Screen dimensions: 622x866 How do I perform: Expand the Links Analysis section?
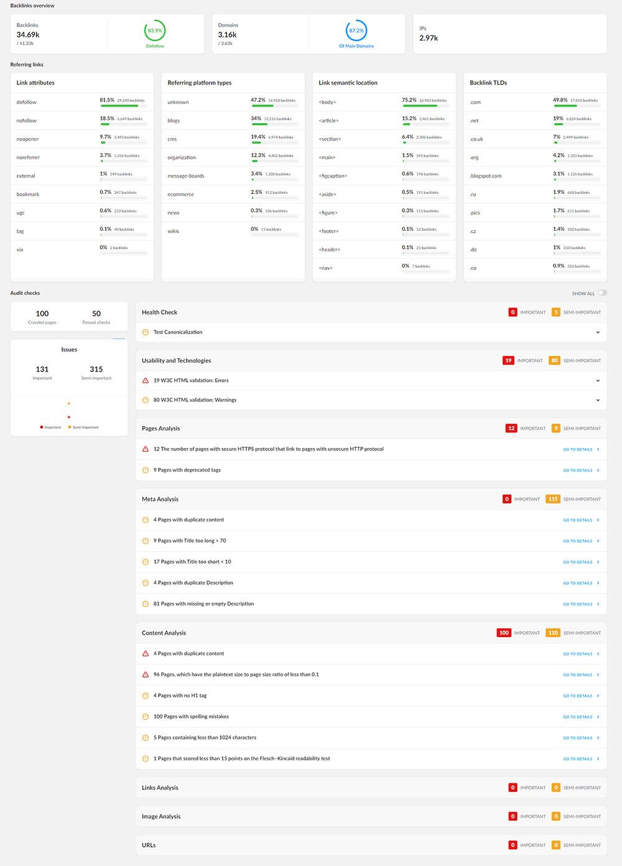371,788
